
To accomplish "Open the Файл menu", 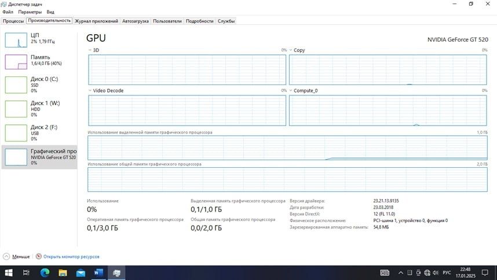I will coord(8,12).
